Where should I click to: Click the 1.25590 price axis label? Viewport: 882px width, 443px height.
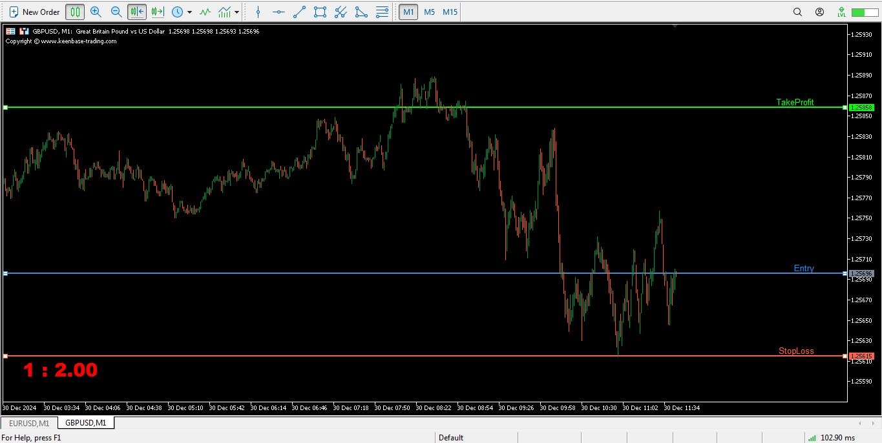[863, 381]
